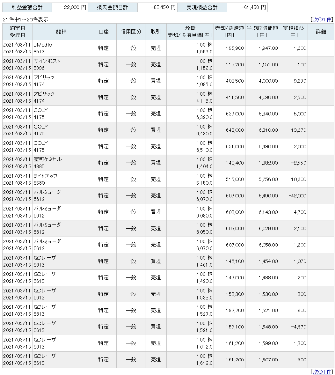This screenshot has width=335, height=375.
Task: Click the 取引 column header
Action: pos(156,32)
